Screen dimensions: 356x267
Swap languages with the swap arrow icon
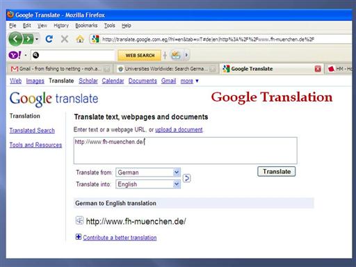[186, 178]
